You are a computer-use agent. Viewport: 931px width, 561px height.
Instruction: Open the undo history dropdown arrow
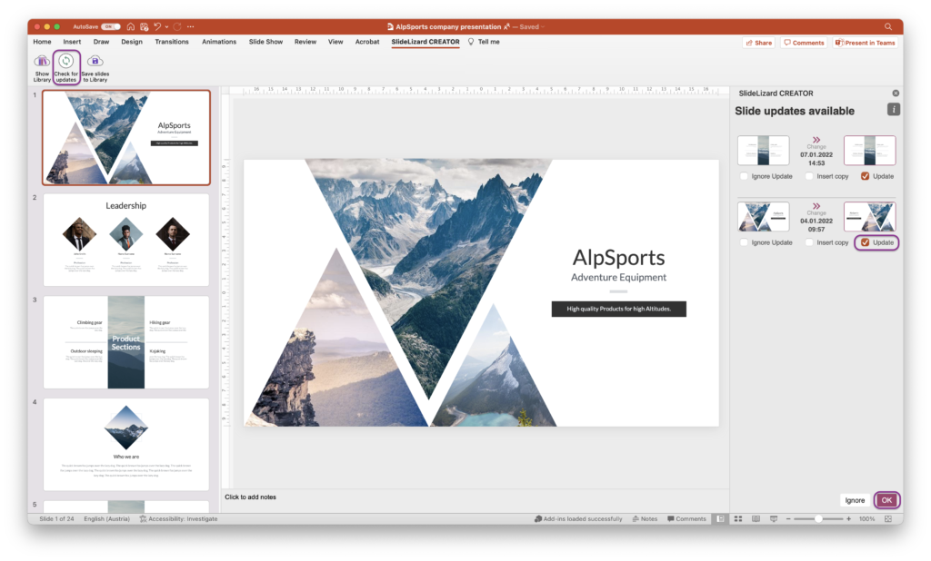point(166,26)
